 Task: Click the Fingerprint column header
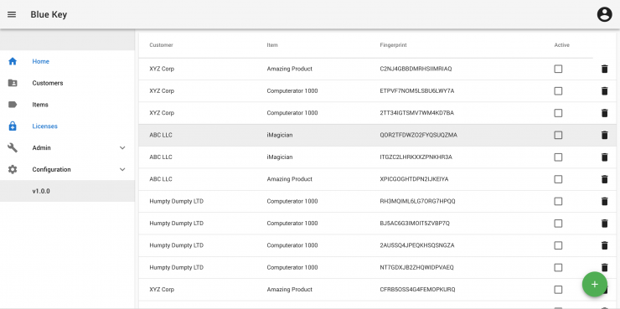click(x=393, y=45)
